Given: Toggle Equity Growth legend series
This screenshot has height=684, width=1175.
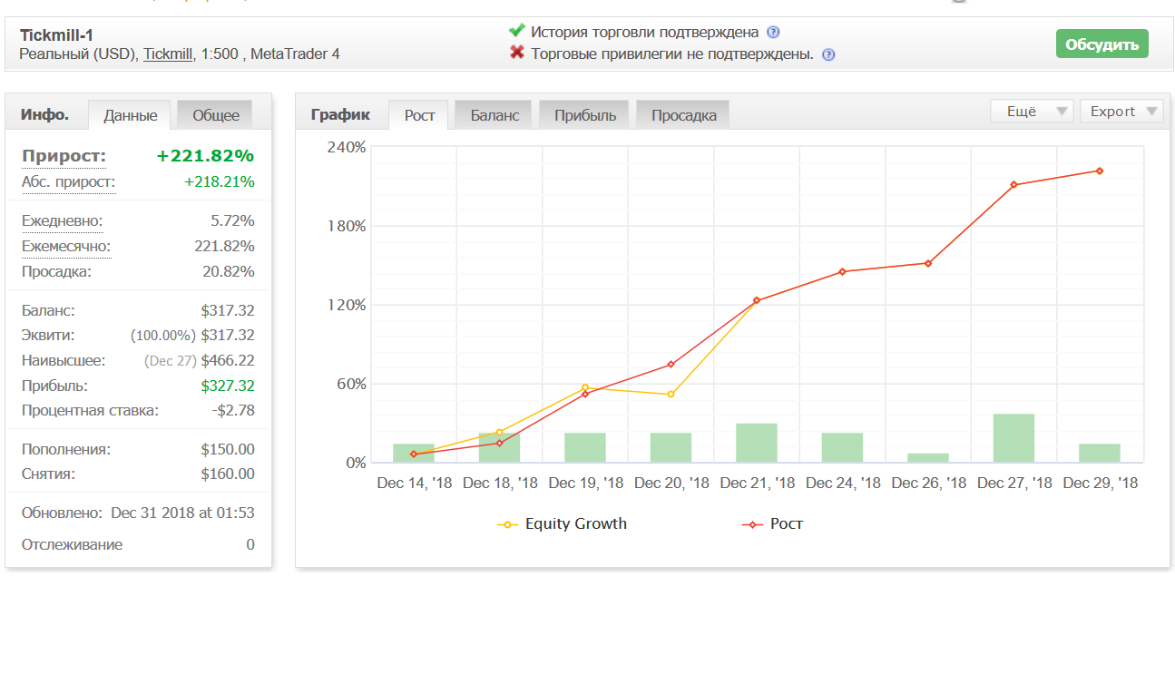Looking at the screenshot, I should click(563, 523).
